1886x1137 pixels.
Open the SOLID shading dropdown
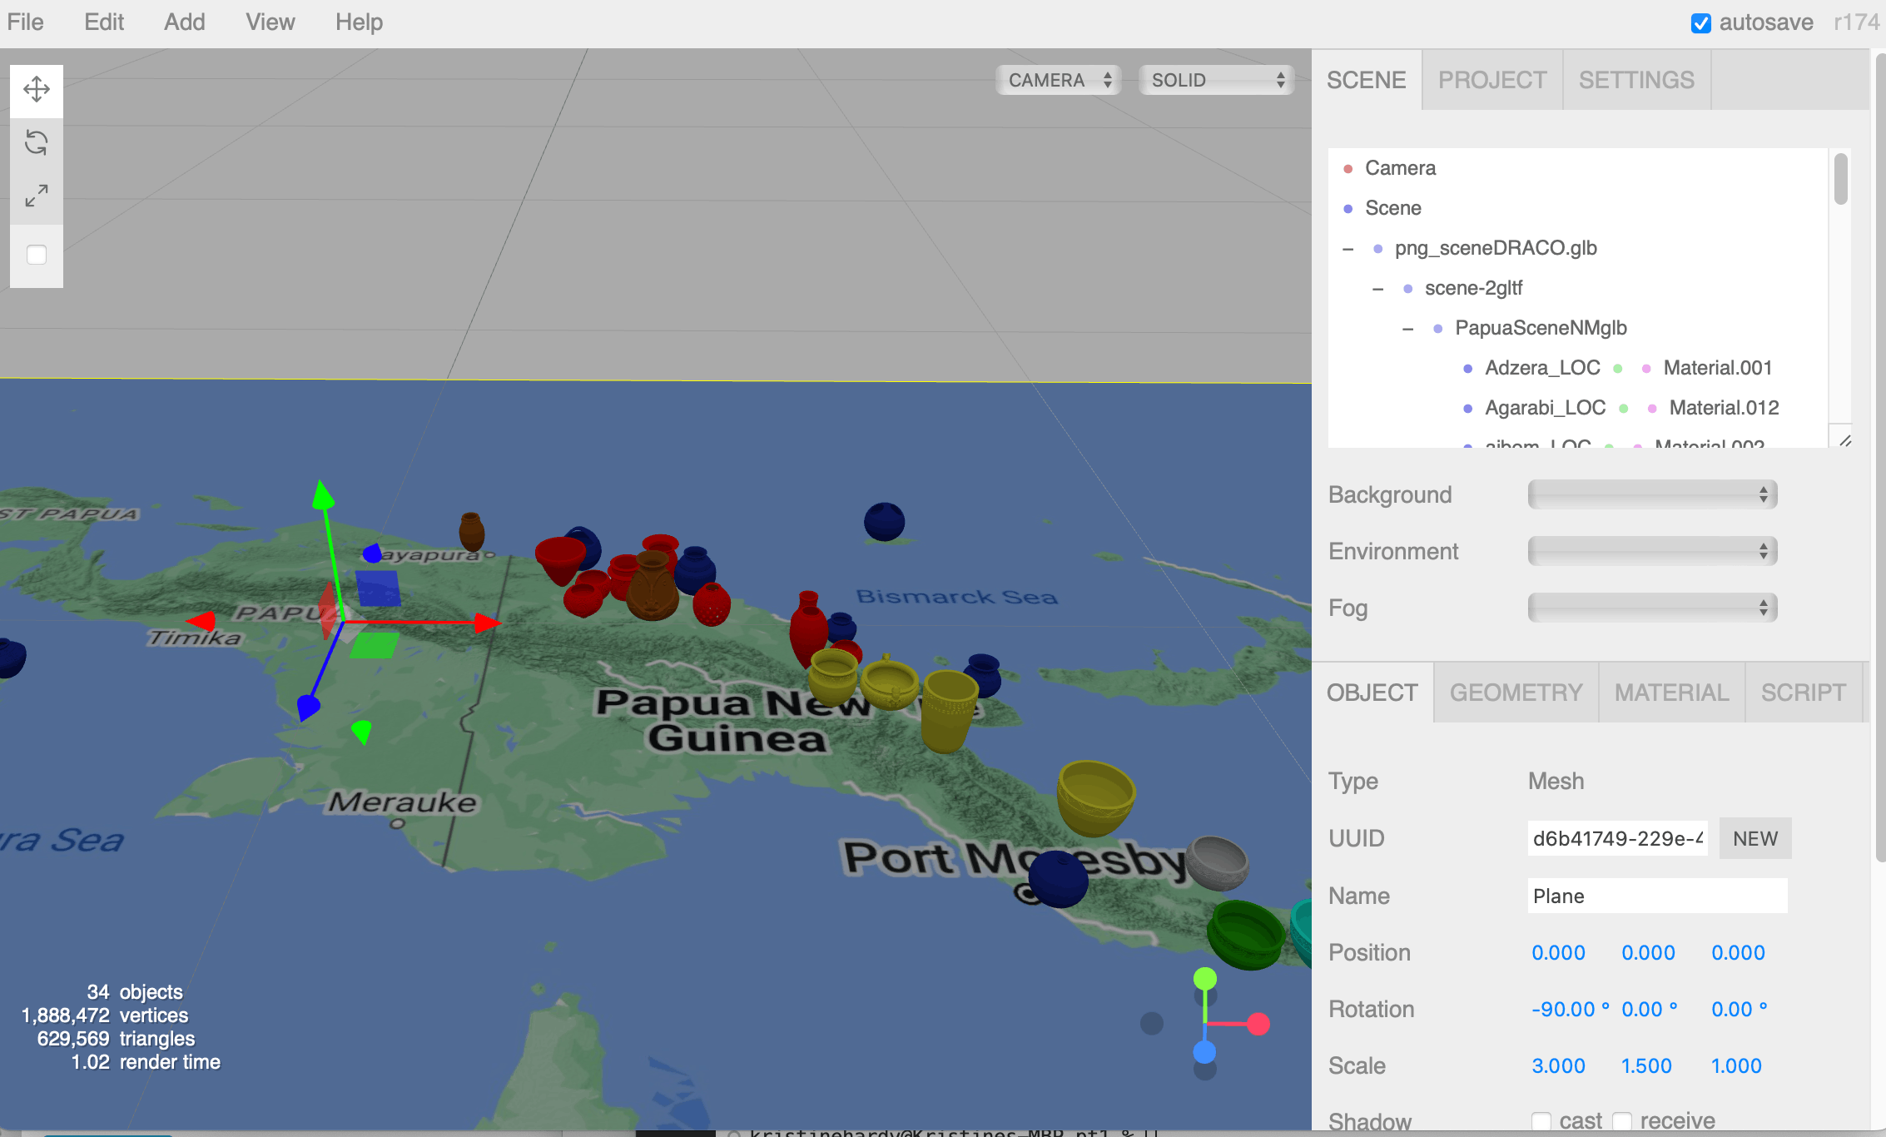[x=1217, y=80]
